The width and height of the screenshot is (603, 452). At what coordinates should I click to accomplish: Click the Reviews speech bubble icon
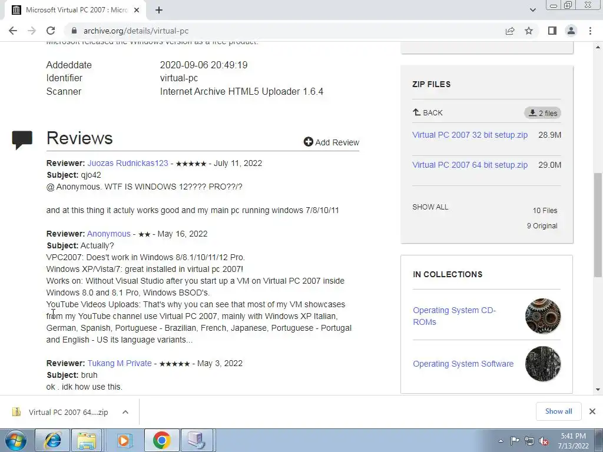[x=22, y=139]
